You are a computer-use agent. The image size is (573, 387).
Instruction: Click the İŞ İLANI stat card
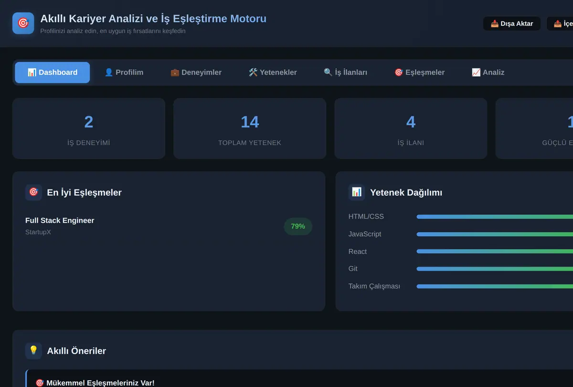[x=411, y=128]
